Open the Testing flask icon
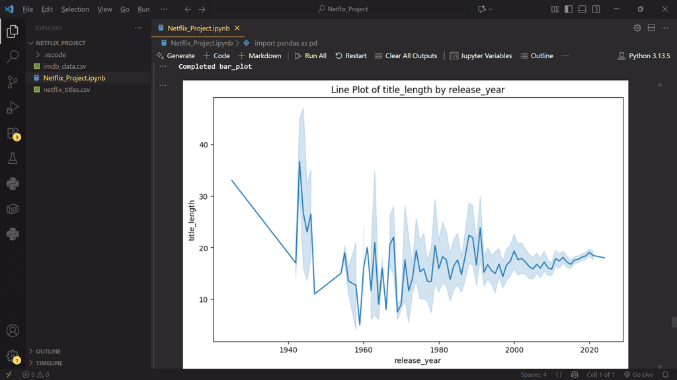The image size is (677, 380). click(13, 159)
